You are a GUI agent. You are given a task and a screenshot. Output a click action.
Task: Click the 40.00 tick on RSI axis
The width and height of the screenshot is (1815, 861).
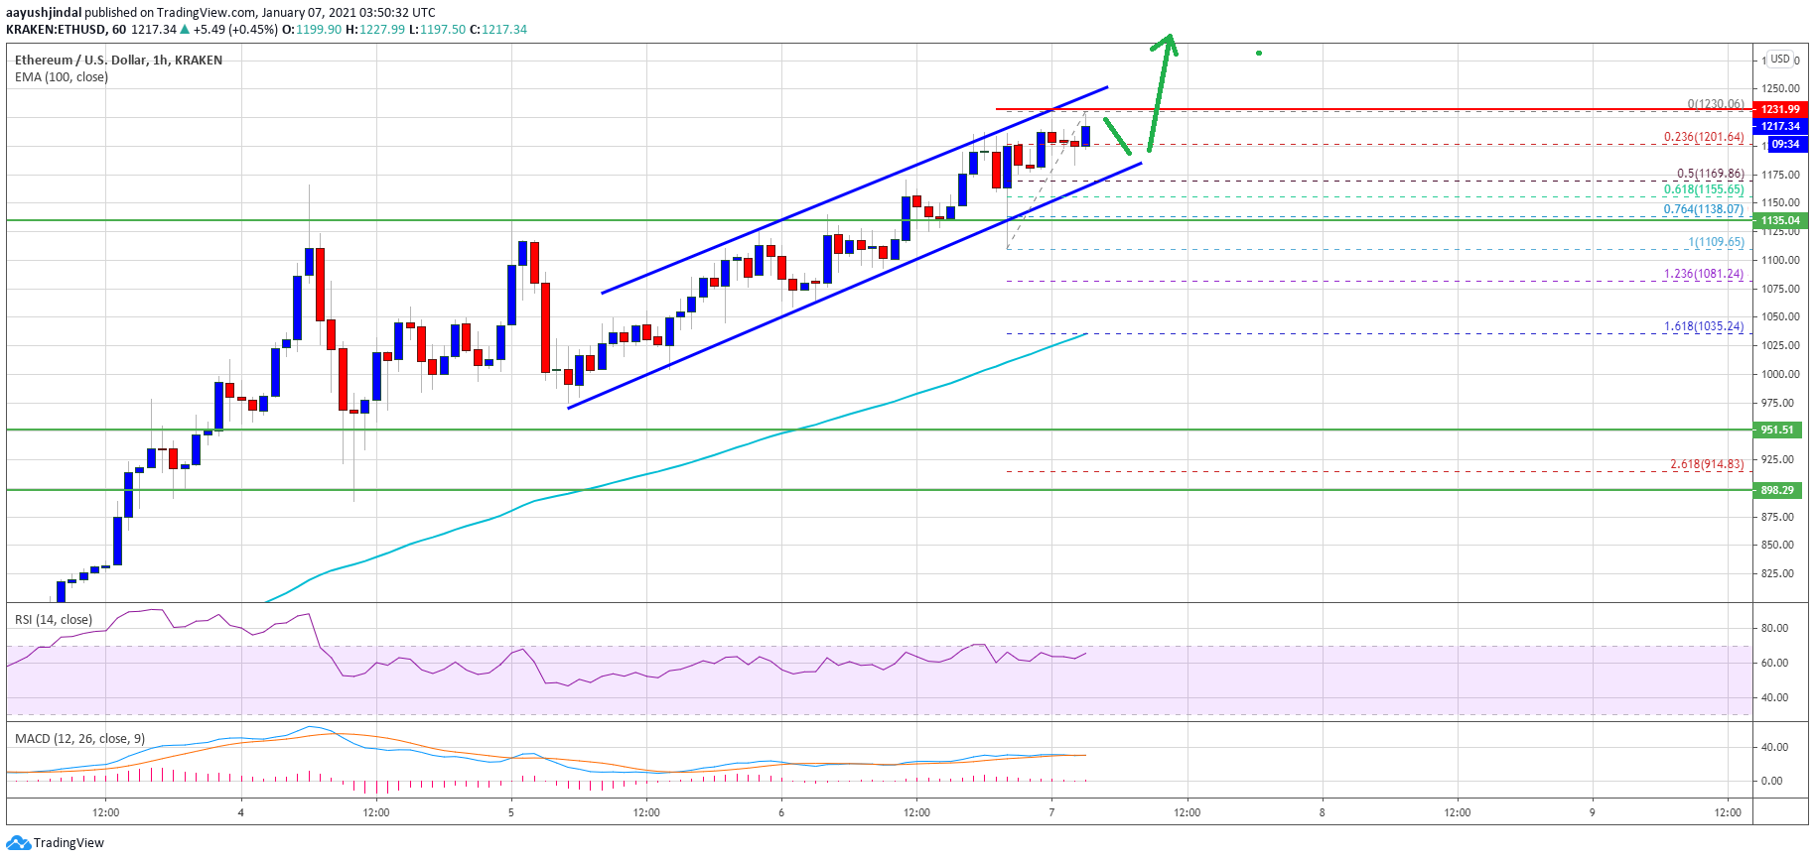tap(1774, 697)
